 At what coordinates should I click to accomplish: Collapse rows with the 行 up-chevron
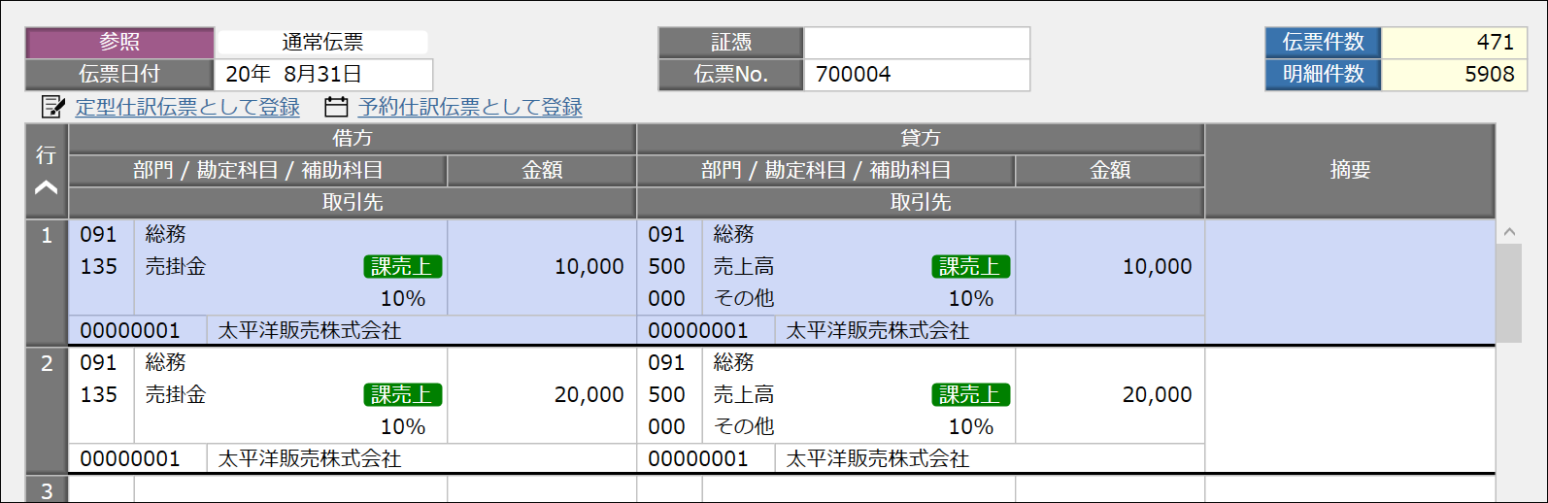(x=46, y=187)
